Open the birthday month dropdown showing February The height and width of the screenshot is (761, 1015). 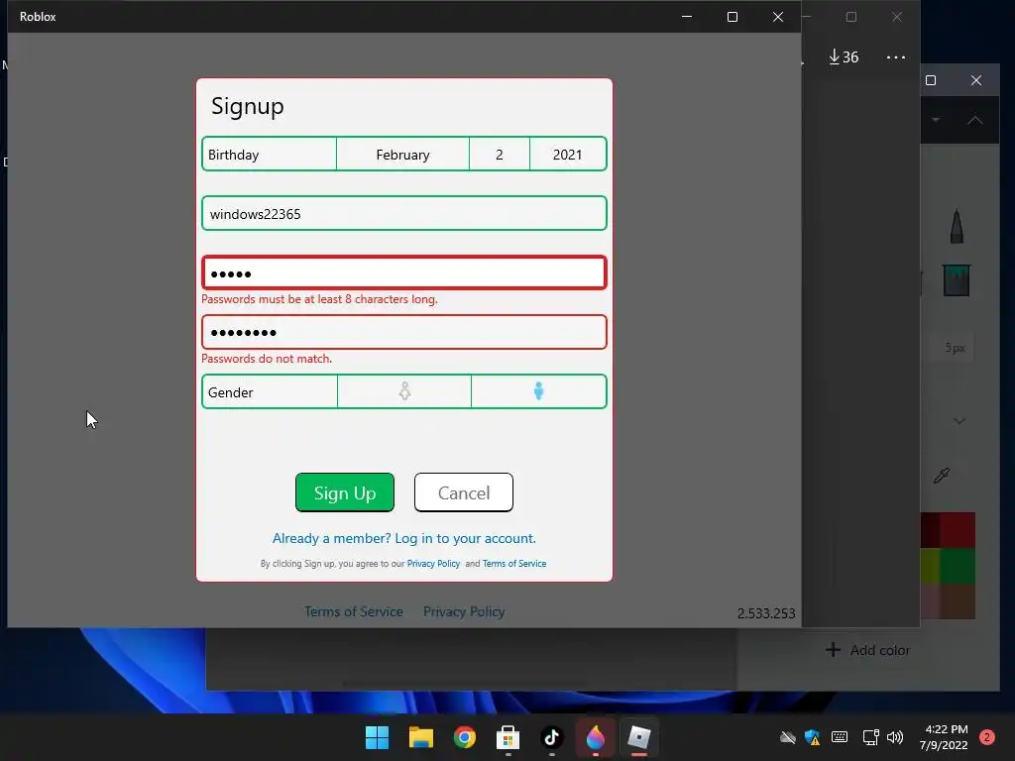(402, 155)
